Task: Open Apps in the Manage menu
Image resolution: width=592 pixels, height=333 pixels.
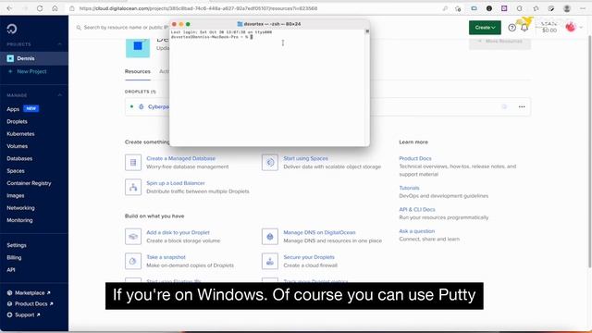Action: (x=13, y=109)
